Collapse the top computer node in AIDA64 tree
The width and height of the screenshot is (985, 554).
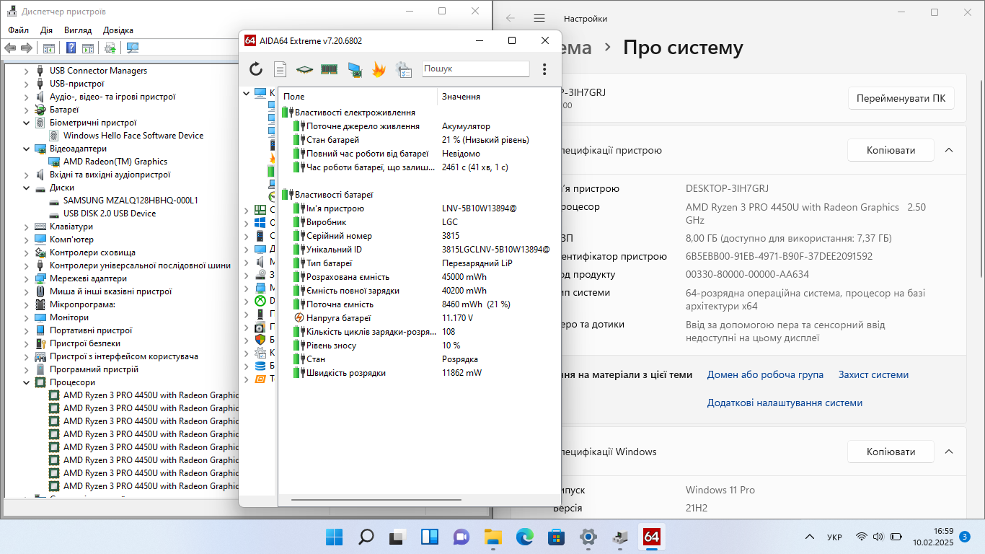[x=246, y=93]
